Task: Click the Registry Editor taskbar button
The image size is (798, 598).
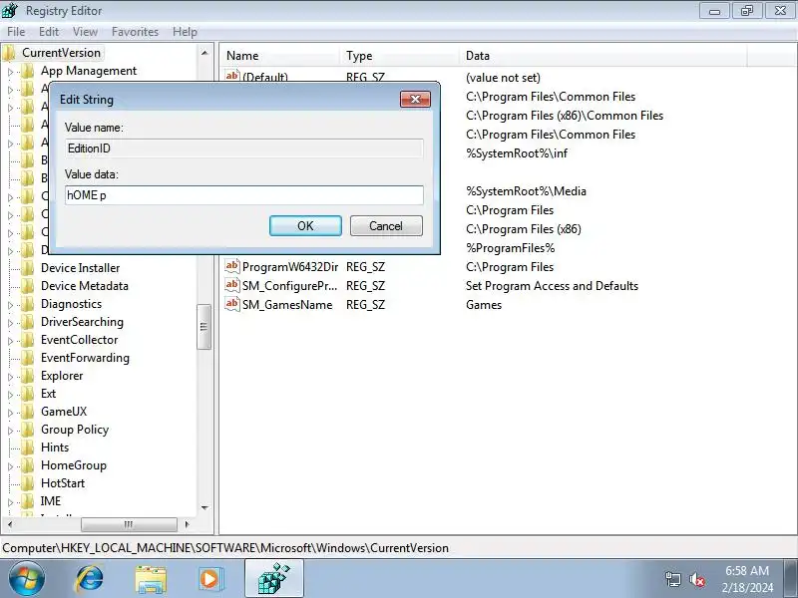Action: (x=273, y=579)
